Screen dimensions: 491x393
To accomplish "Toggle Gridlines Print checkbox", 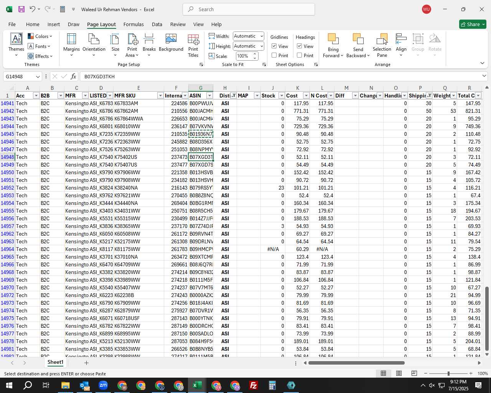I will click(274, 55).
